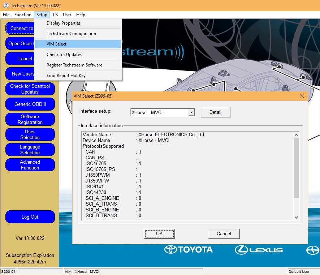Click scroll down arrow in Interface information

click(x=296, y=218)
